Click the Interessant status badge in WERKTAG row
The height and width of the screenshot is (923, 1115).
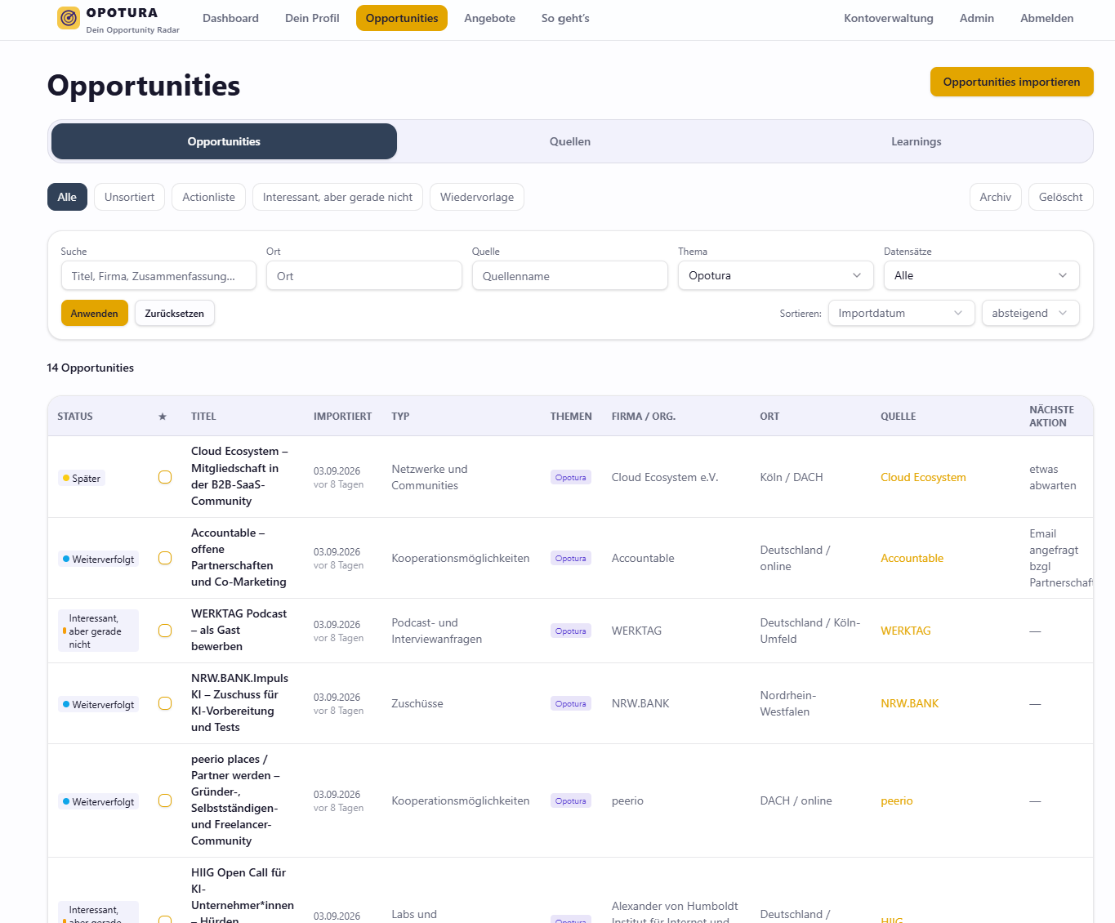pyautogui.click(x=98, y=631)
